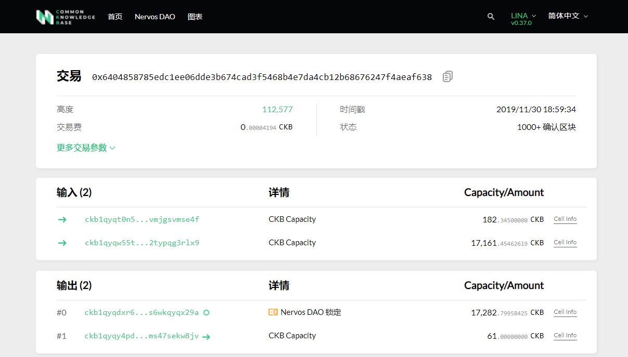Open Cell Info for the 182.34500000 CKB input
This screenshot has width=628, height=357.
565,219
